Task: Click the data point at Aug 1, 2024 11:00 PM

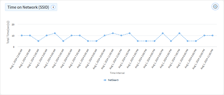Action: 212,35
